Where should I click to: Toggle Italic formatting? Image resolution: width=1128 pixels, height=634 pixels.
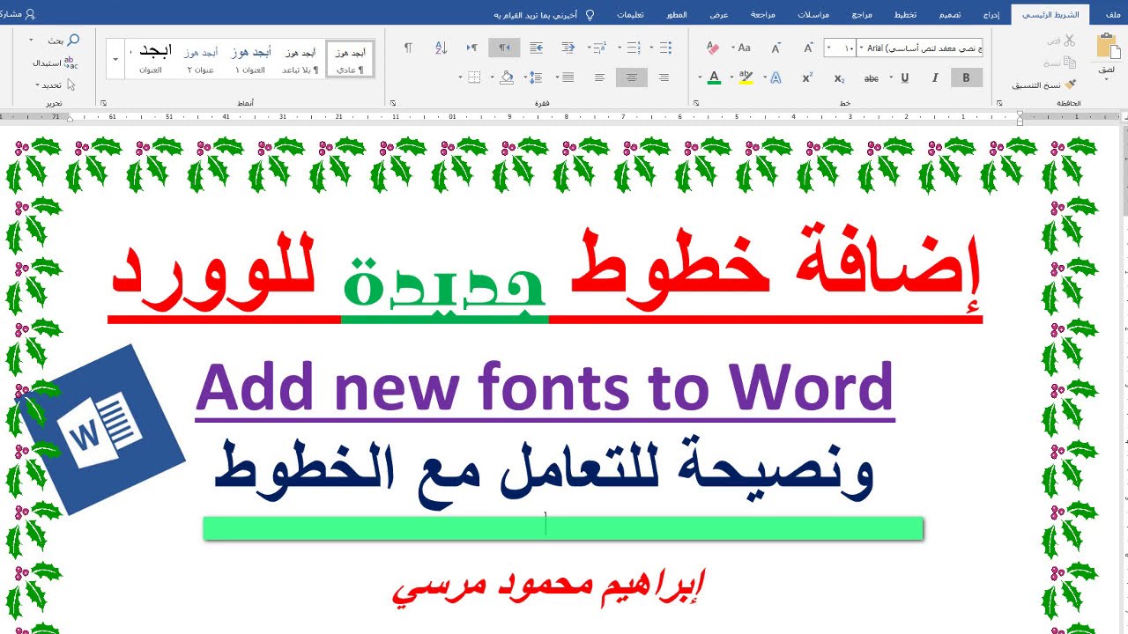(x=934, y=77)
